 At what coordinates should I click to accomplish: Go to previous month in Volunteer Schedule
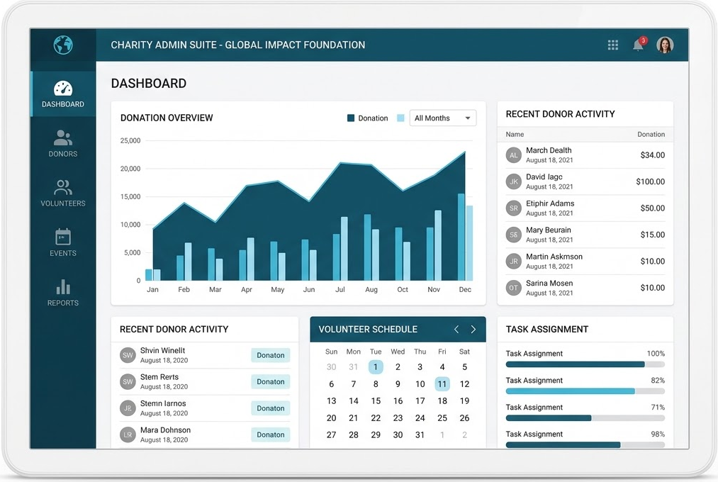tap(456, 329)
